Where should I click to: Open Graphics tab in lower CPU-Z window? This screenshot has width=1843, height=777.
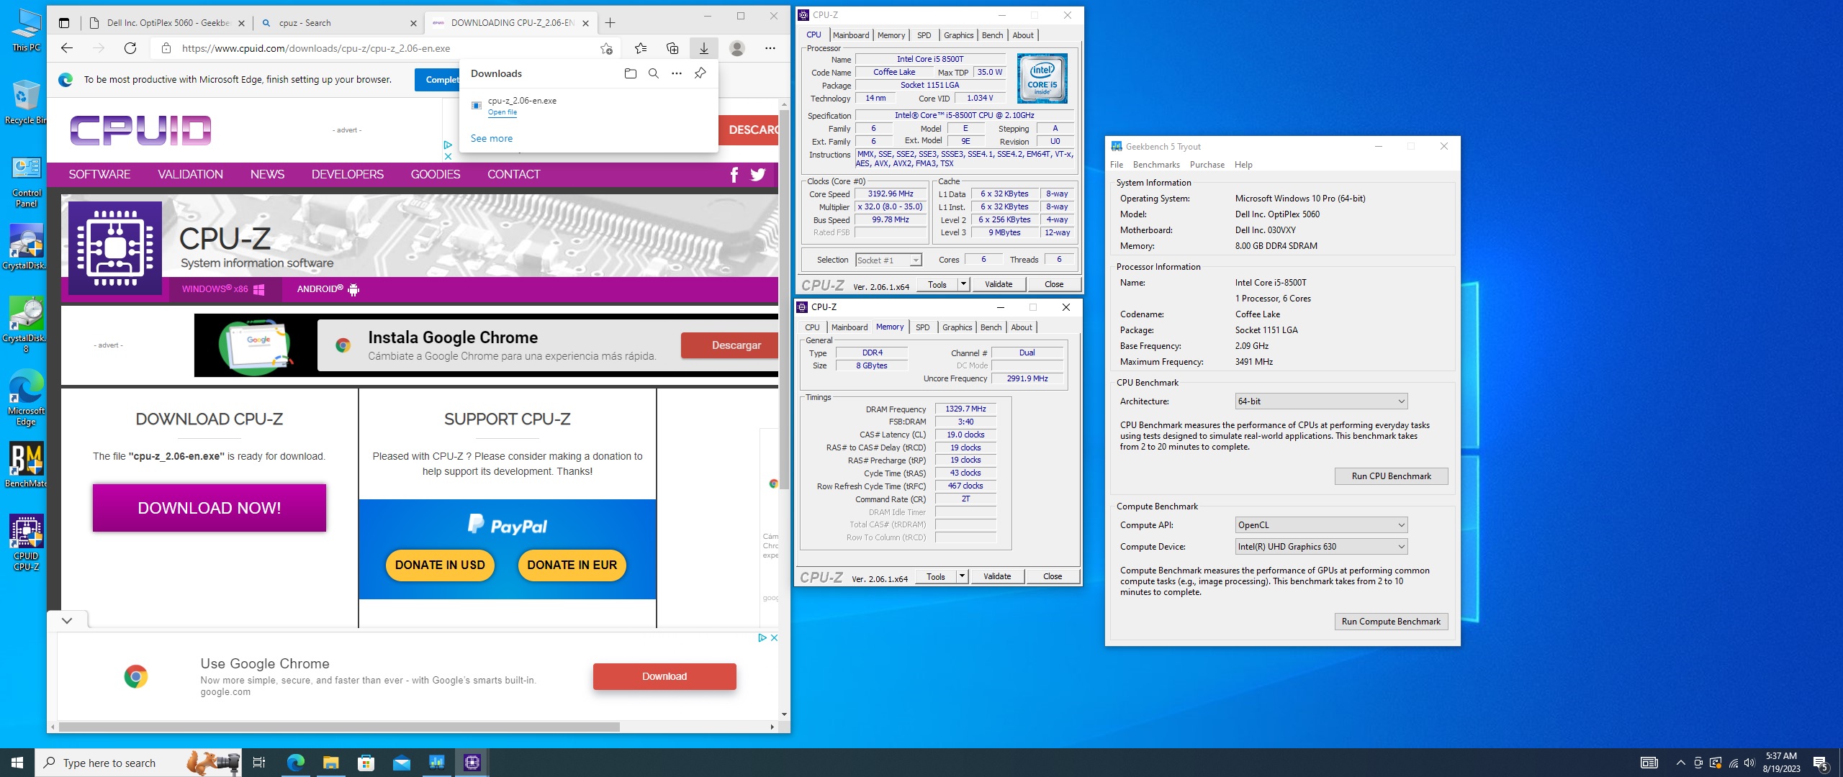[957, 327]
